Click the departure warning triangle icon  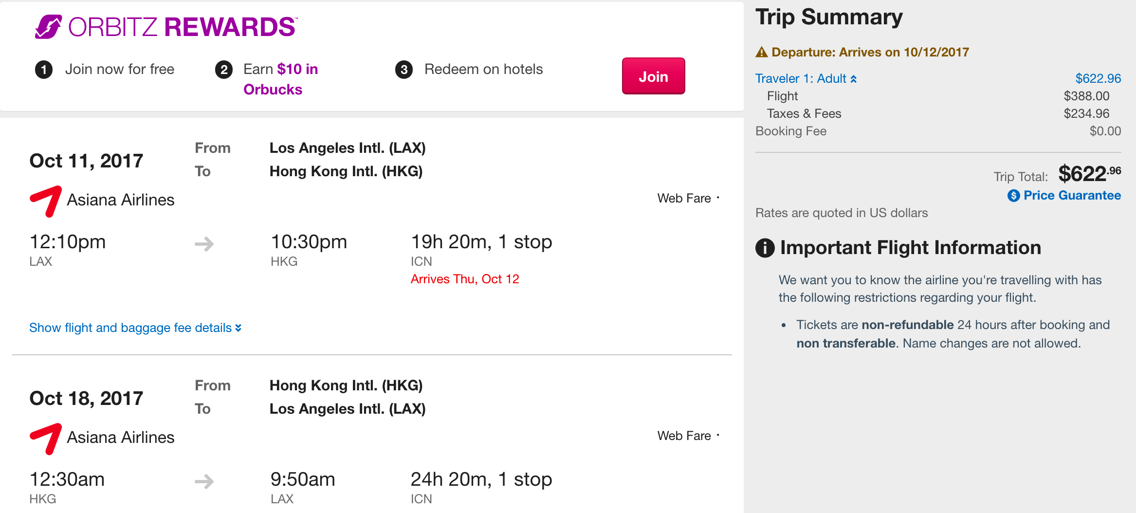pos(761,53)
